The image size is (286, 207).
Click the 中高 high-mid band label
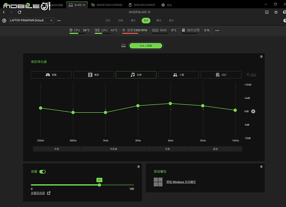pos(168,149)
